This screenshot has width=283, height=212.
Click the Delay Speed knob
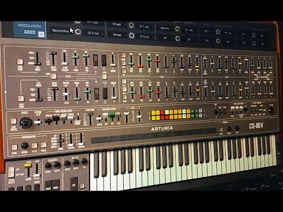(67, 164)
